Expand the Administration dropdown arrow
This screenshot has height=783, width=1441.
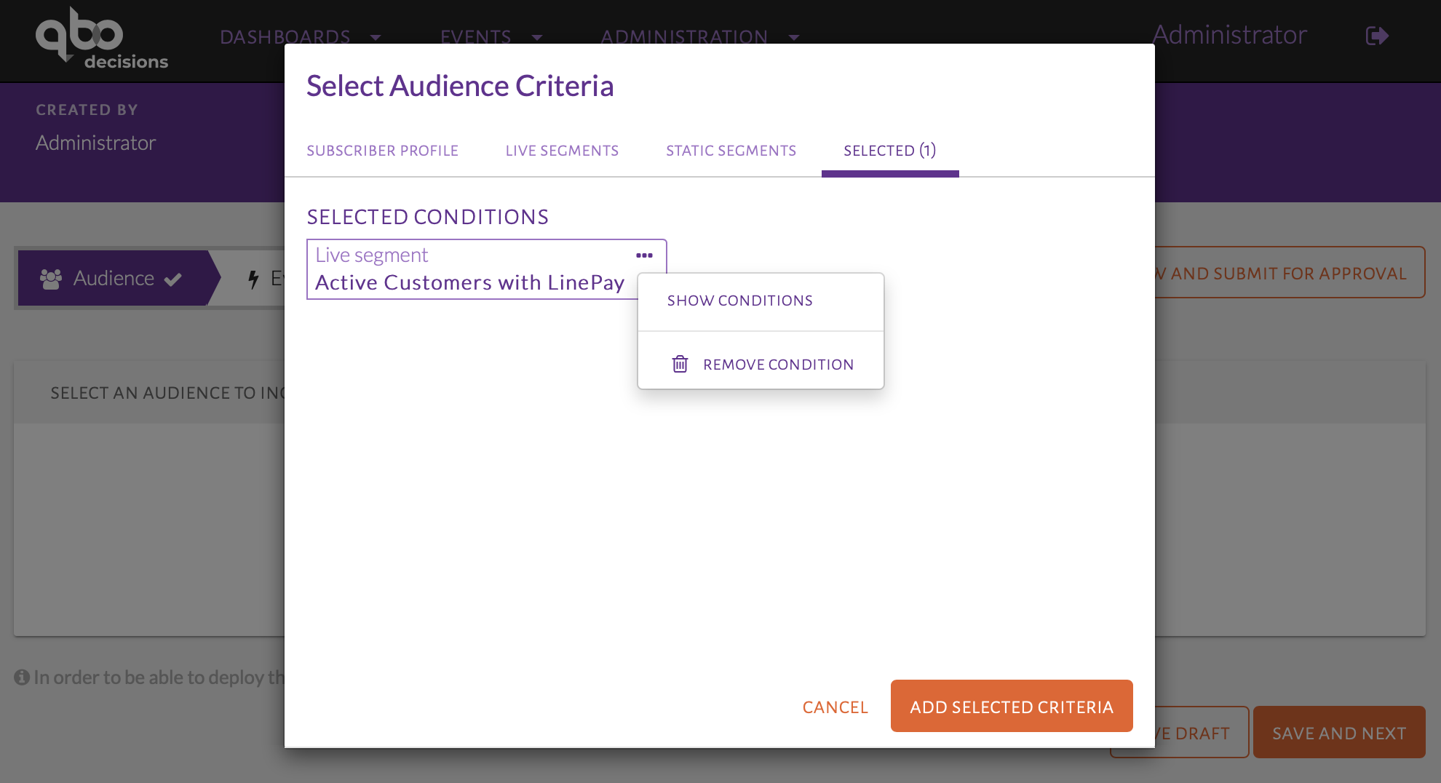(794, 37)
